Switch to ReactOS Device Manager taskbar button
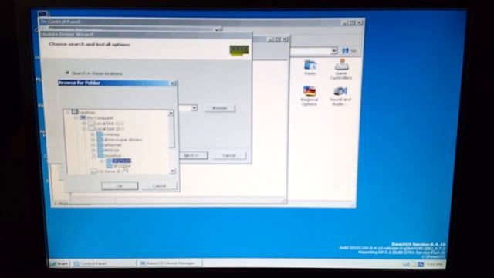494x278 pixels. coord(170,263)
